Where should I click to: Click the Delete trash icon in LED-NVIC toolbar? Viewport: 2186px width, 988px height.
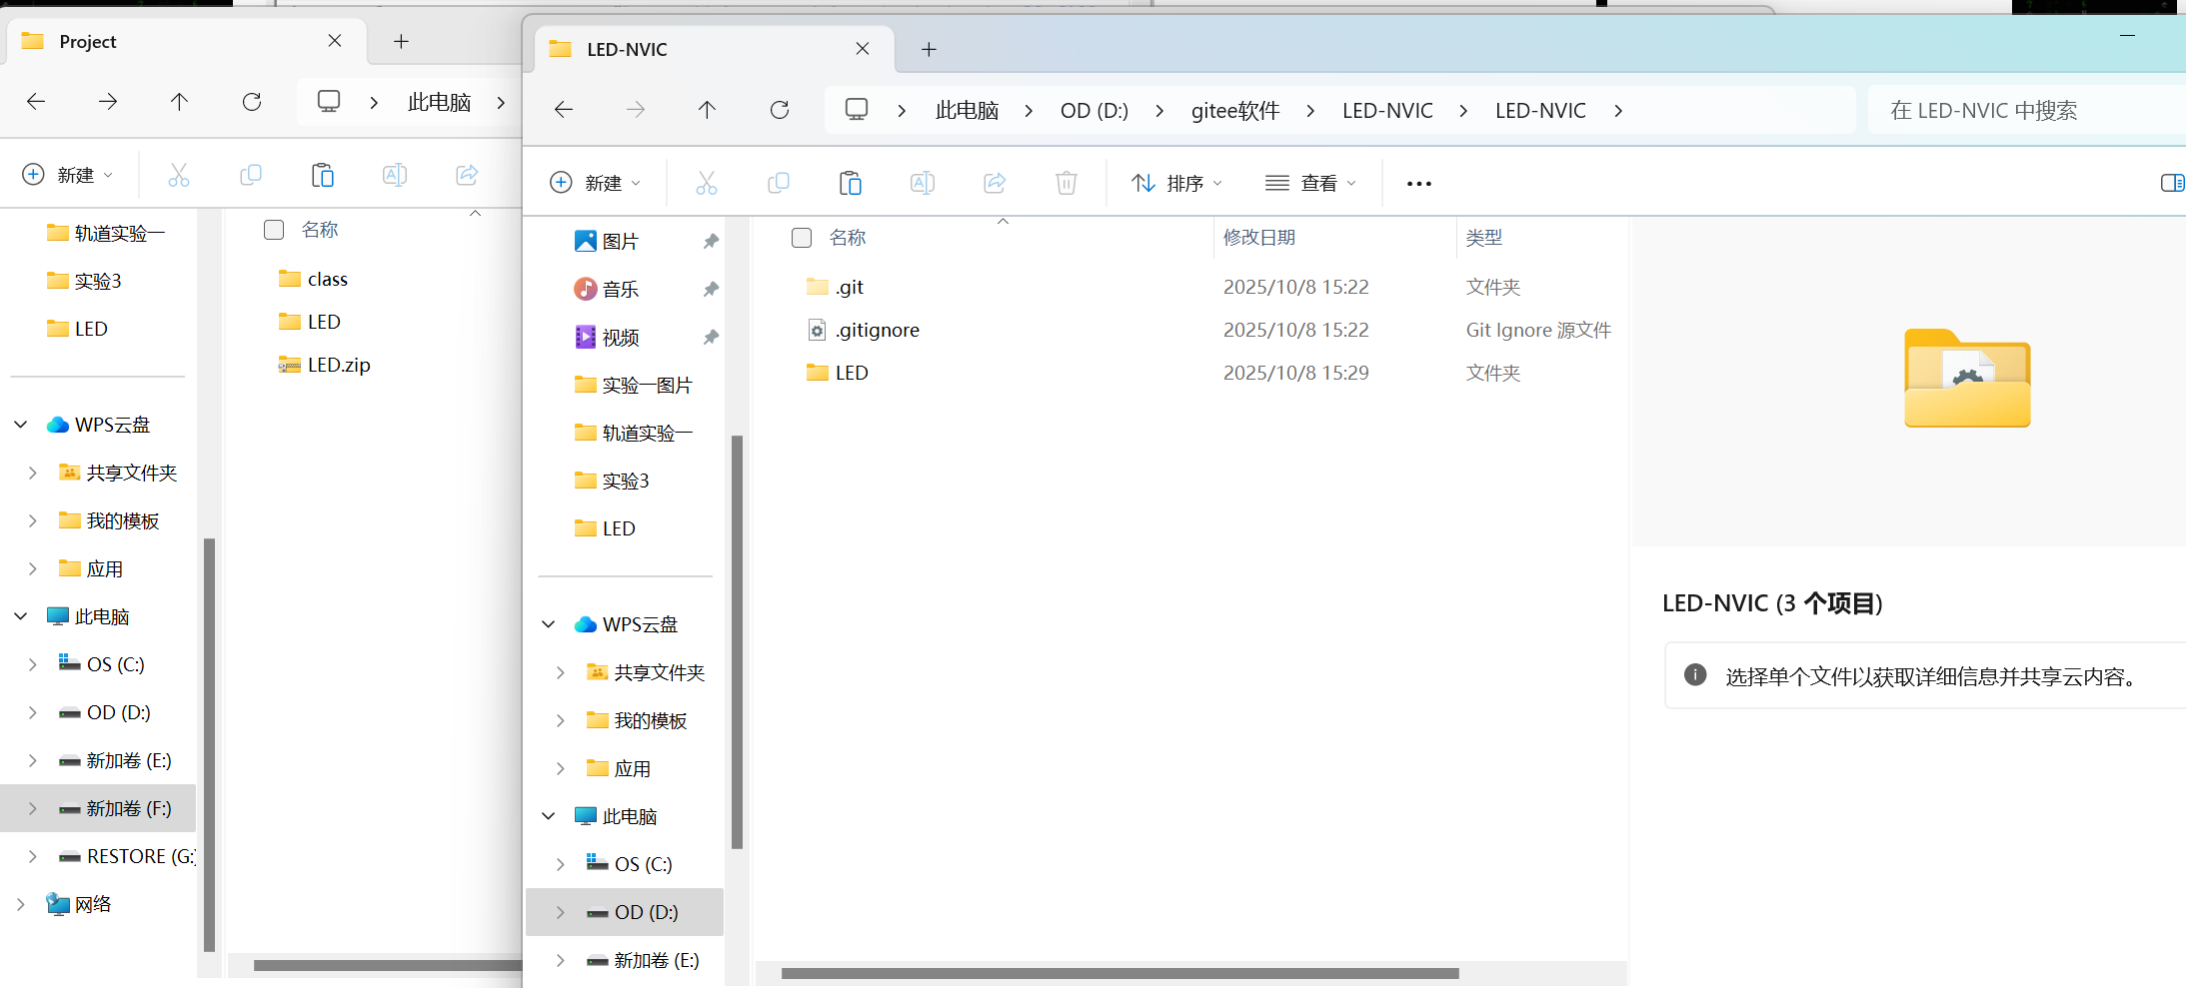coord(1067,183)
